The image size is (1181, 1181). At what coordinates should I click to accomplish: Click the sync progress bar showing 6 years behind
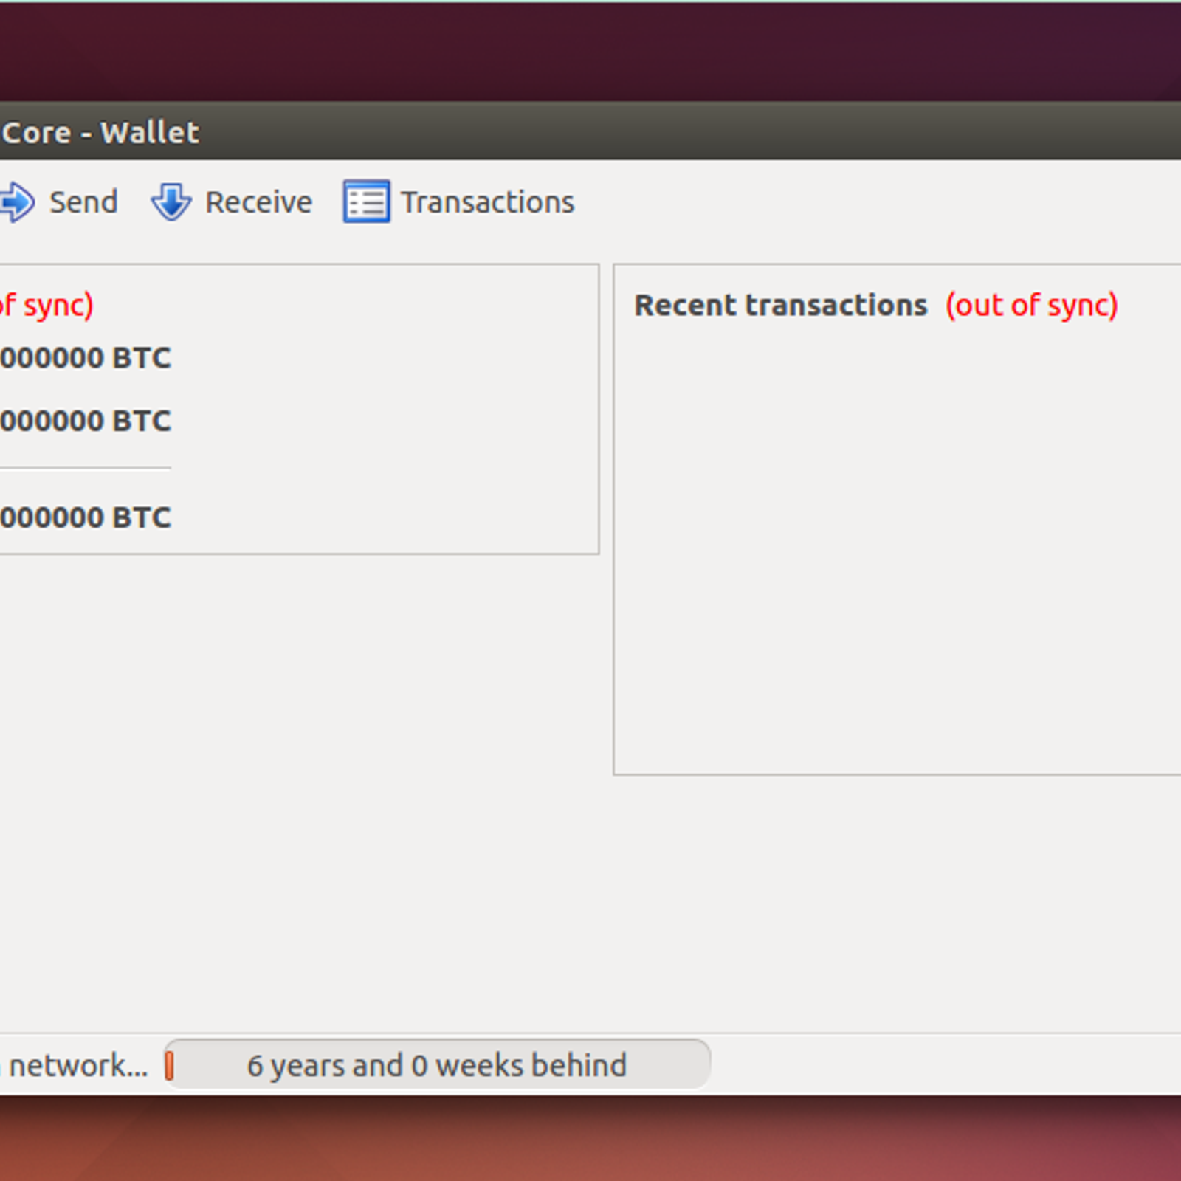[x=437, y=1064]
